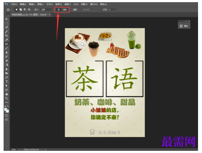Select the Rectangular Marquee tool

pos(6,23)
